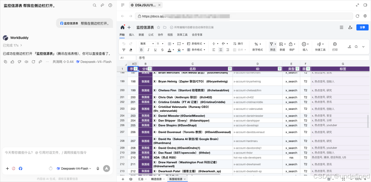Click microphone voice input icon
371x182 pixels.
coord(98,169)
